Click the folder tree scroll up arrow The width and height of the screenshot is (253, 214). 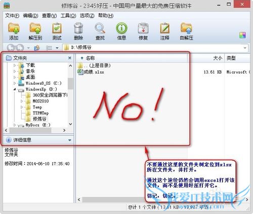tap(70, 65)
